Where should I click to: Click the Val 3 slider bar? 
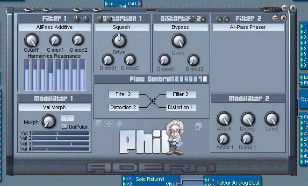coord(61,144)
